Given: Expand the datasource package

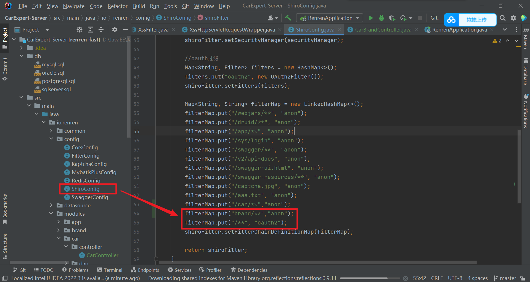Looking at the screenshot, I should pyautogui.click(x=51, y=205).
